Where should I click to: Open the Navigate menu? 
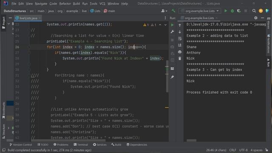(x=41, y=3)
